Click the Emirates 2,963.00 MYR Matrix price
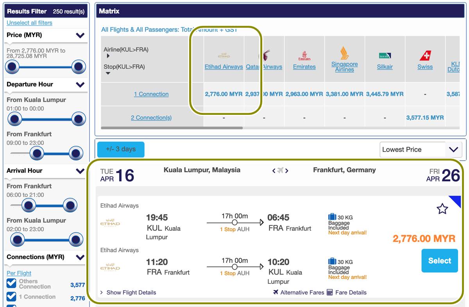 click(x=304, y=94)
